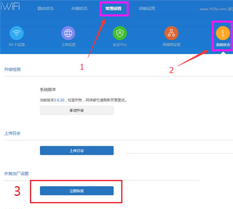Viewport: 233px width, 209px height.
Task: Click the 系统版本 label
Action: coord(48,89)
